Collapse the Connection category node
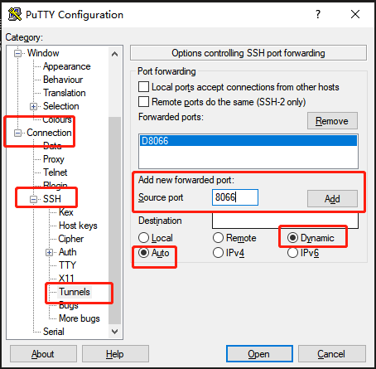The image size is (376, 369). pos(17,133)
